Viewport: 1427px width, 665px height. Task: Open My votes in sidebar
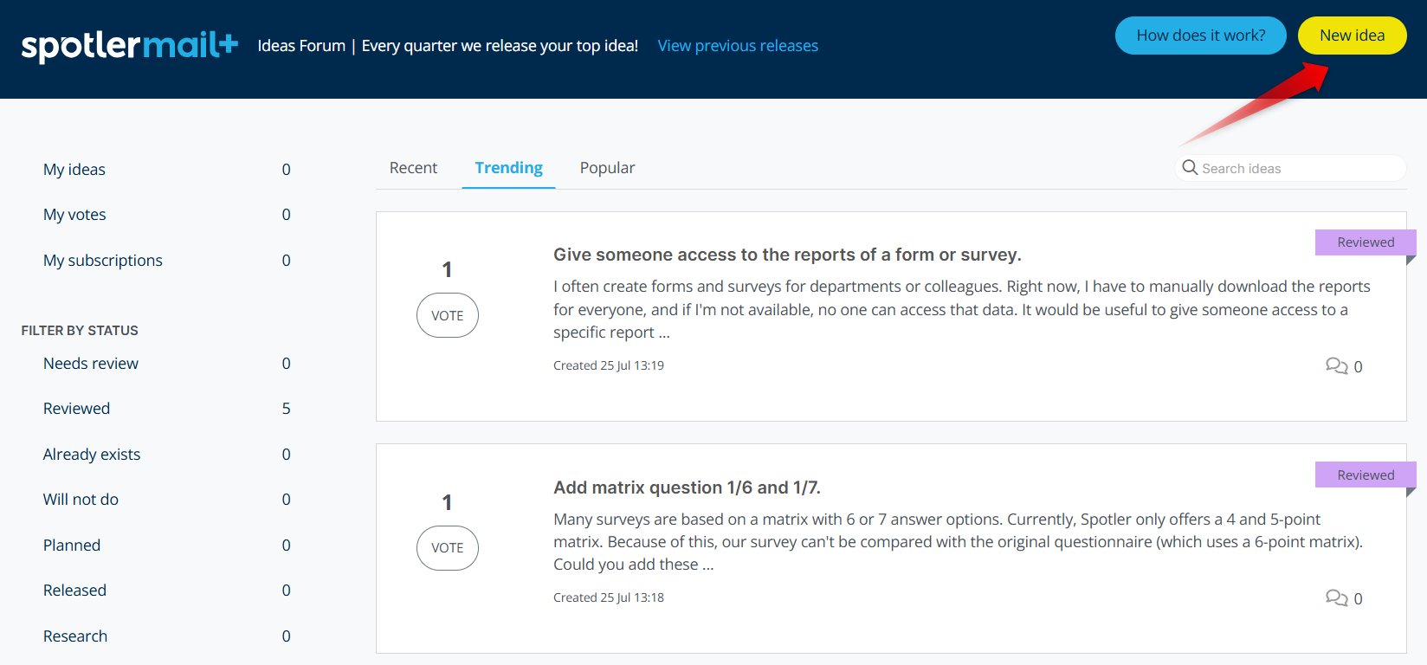point(74,215)
